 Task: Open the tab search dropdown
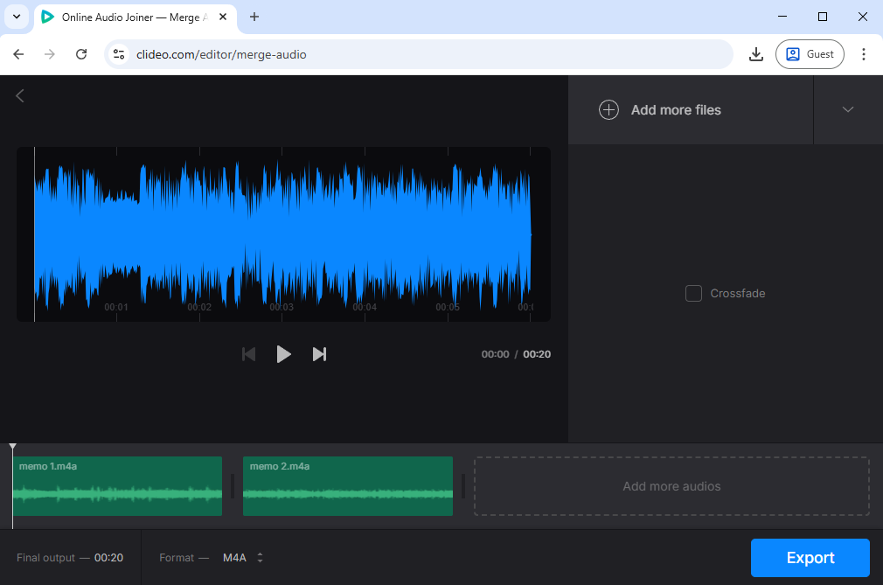[16, 17]
